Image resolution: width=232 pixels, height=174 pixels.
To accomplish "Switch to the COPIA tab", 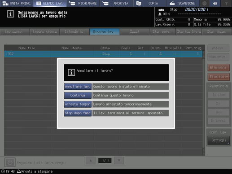I will 149,3.
